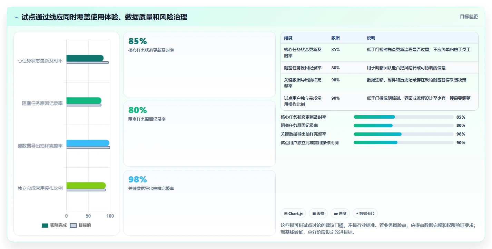Click the x-axis tick label 100
Image resolution: width=492 pixels, height=249 pixels.
[110, 216]
